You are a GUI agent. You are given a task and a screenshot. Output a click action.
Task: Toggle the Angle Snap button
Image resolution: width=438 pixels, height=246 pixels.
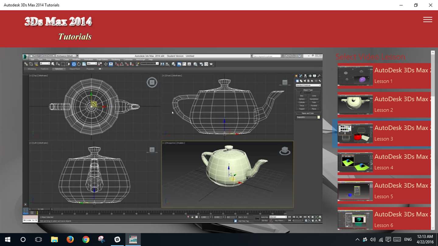122,64
